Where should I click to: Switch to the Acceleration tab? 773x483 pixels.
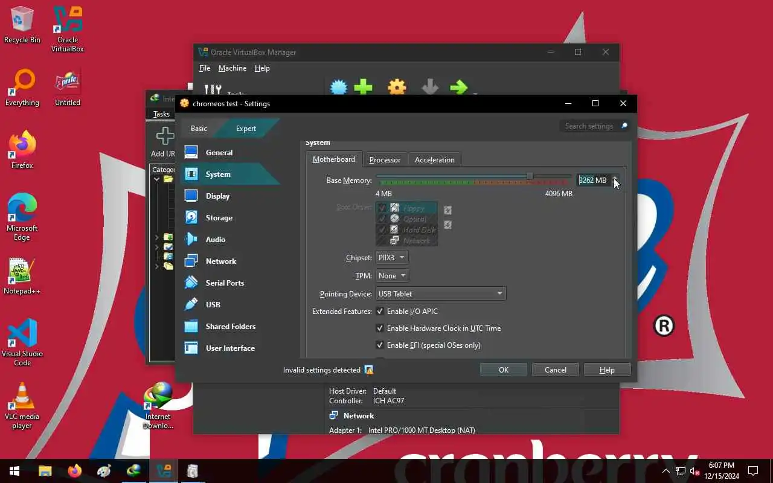[x=435, y=160]
